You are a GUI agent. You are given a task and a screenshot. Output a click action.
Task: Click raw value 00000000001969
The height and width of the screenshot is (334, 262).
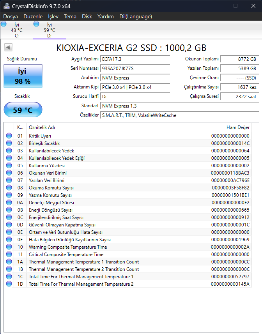tap(230, 239)
